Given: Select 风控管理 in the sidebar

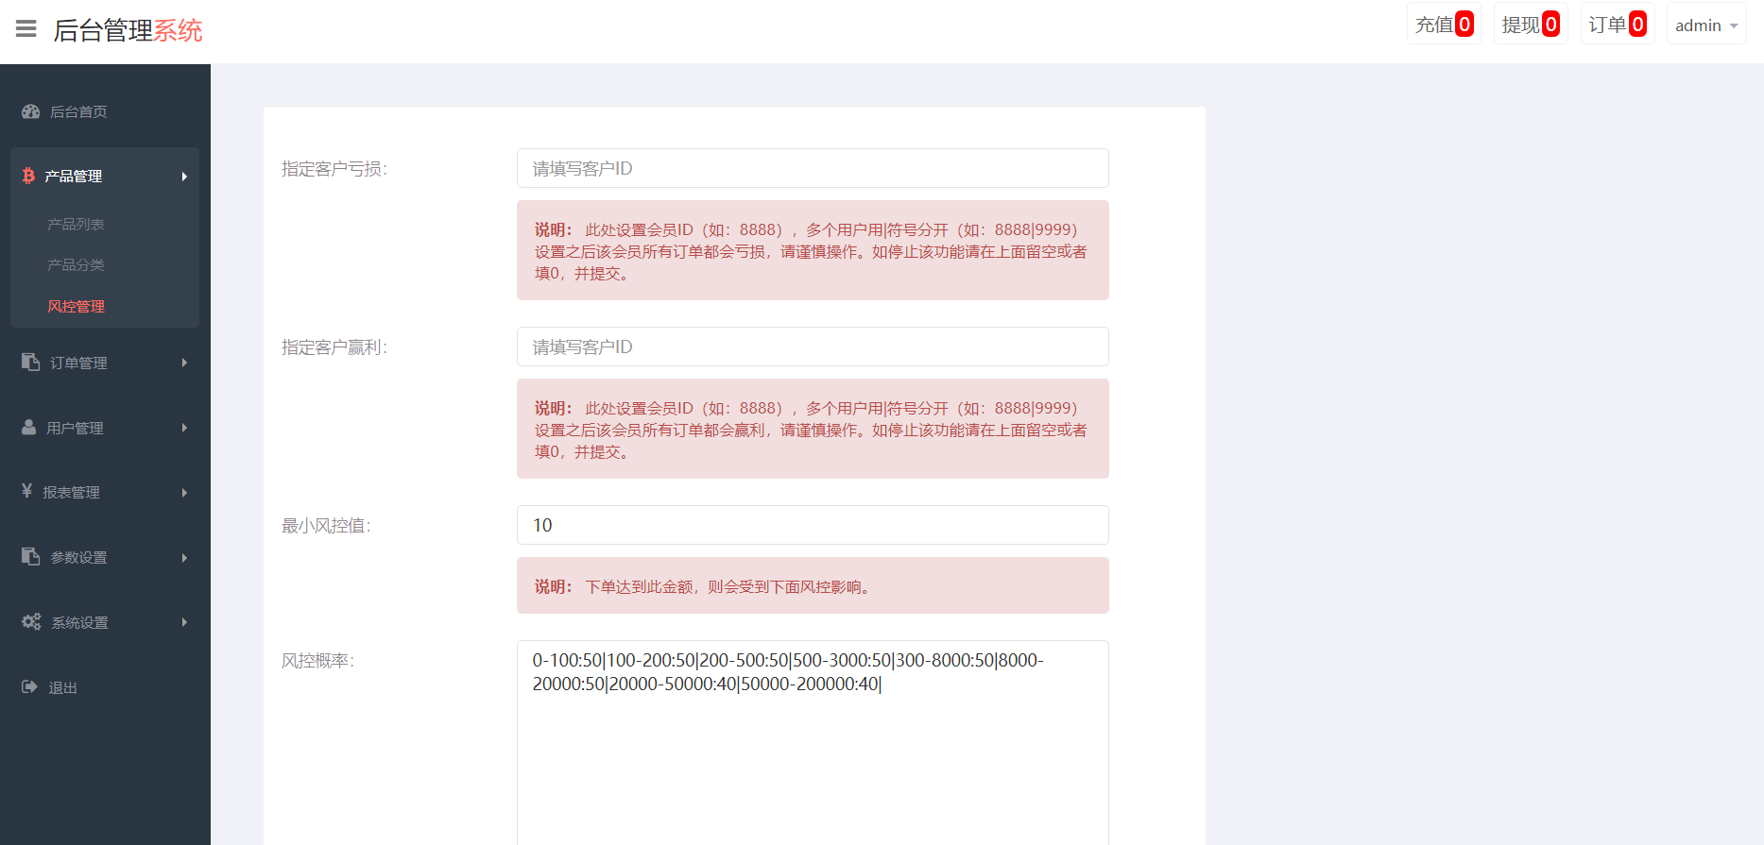Looking at the screenshot, I should 76,306.
